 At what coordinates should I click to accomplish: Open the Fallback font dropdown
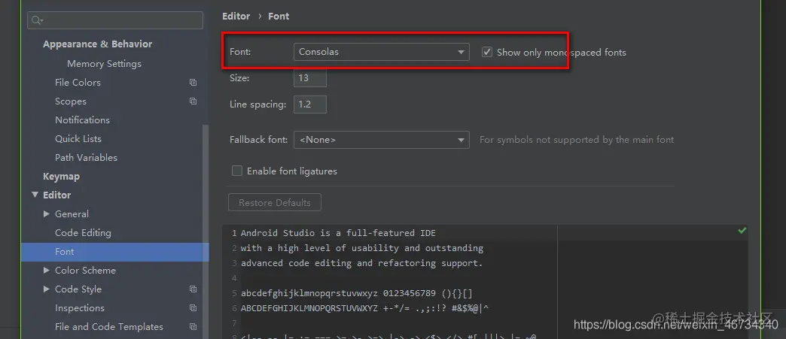[x=382, y=140]
